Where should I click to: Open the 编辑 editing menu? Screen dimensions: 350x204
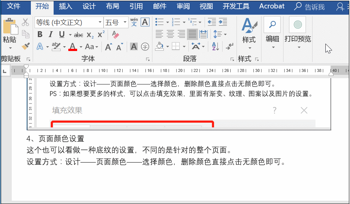pos(272,33)
